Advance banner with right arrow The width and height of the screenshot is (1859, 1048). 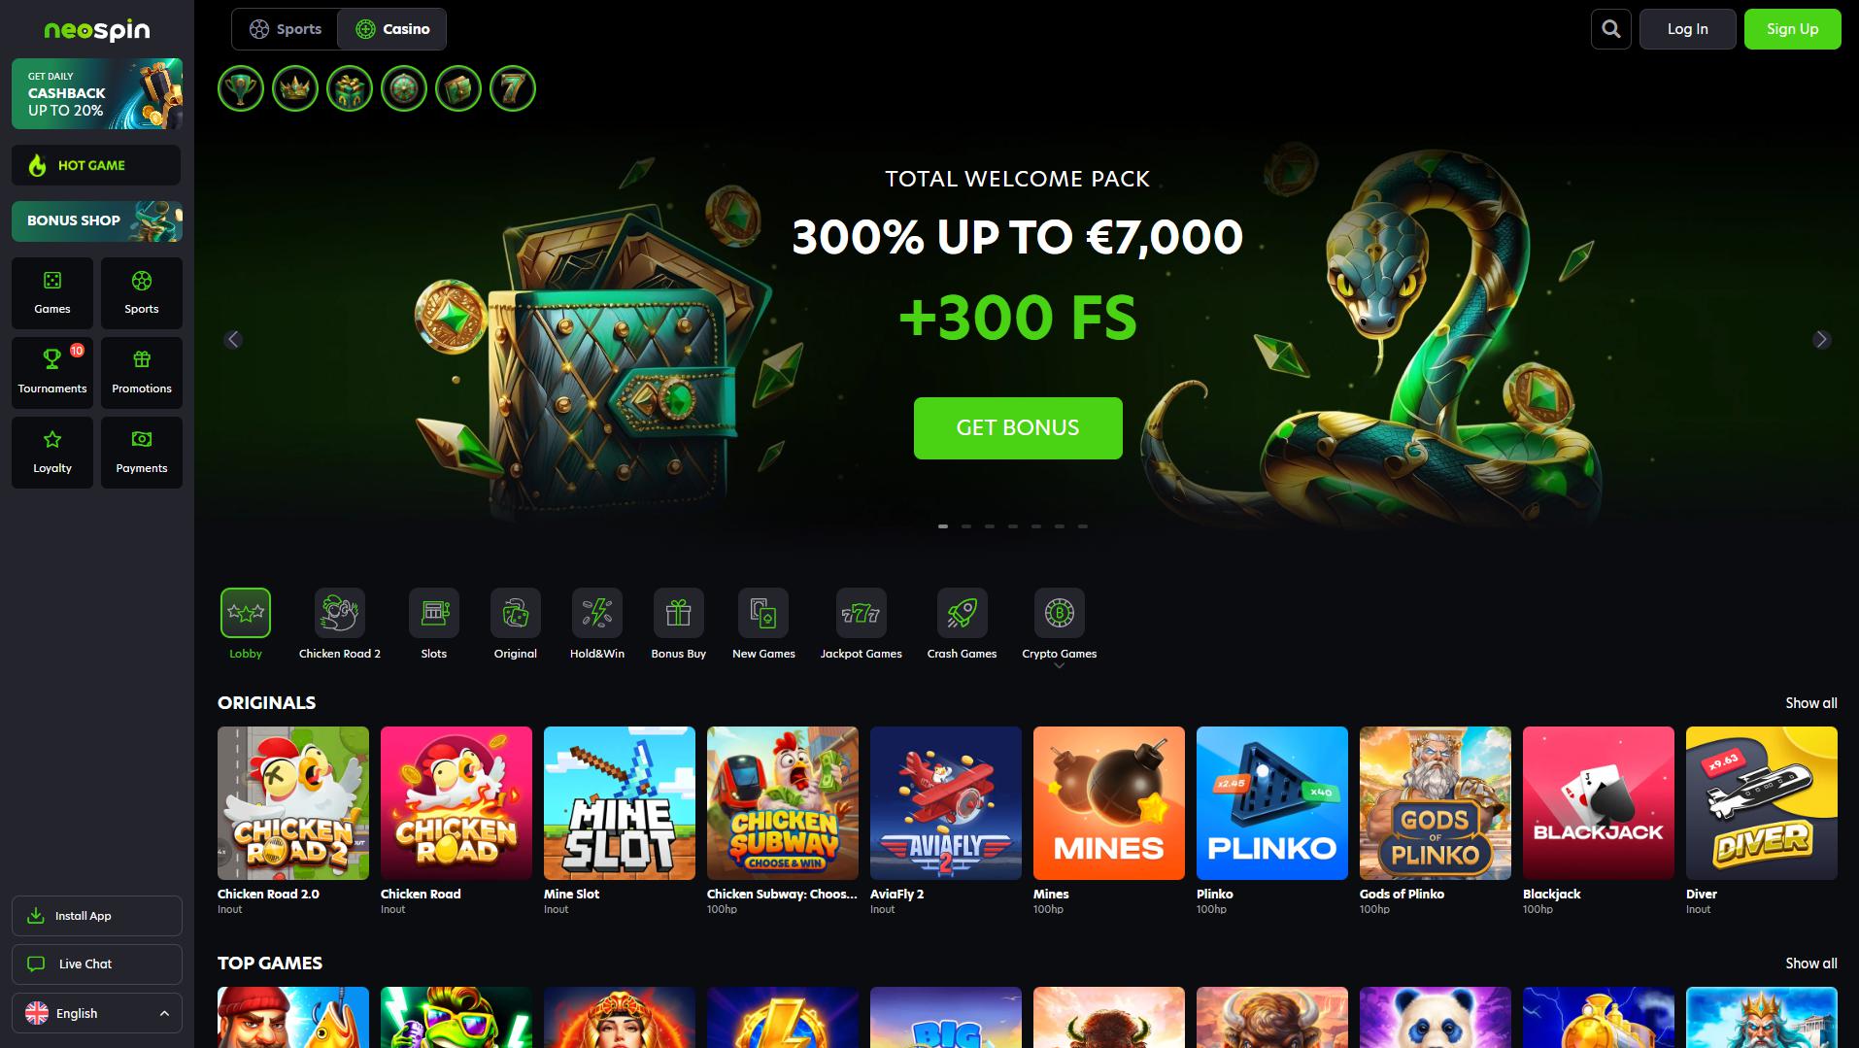point(1821,339)
